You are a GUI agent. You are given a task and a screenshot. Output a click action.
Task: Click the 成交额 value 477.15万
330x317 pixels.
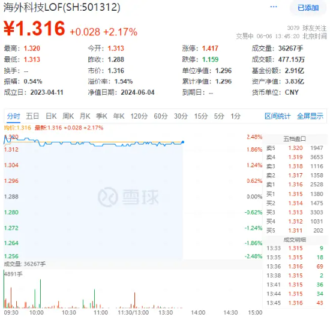point(292,59)
